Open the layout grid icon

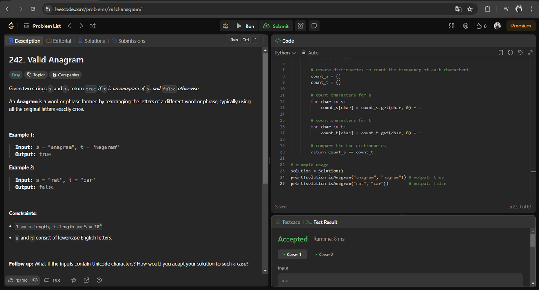pos(452,26)
